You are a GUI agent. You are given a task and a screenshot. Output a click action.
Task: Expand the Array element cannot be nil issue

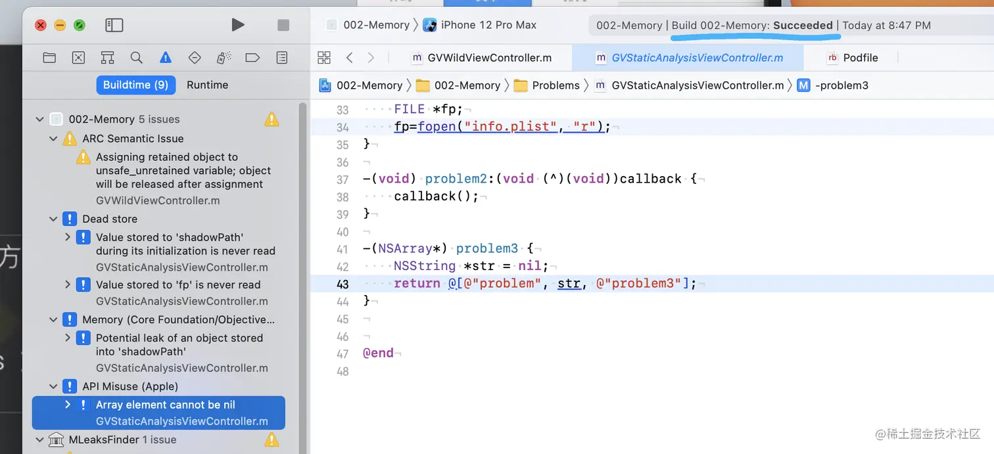tap(68, 405)
